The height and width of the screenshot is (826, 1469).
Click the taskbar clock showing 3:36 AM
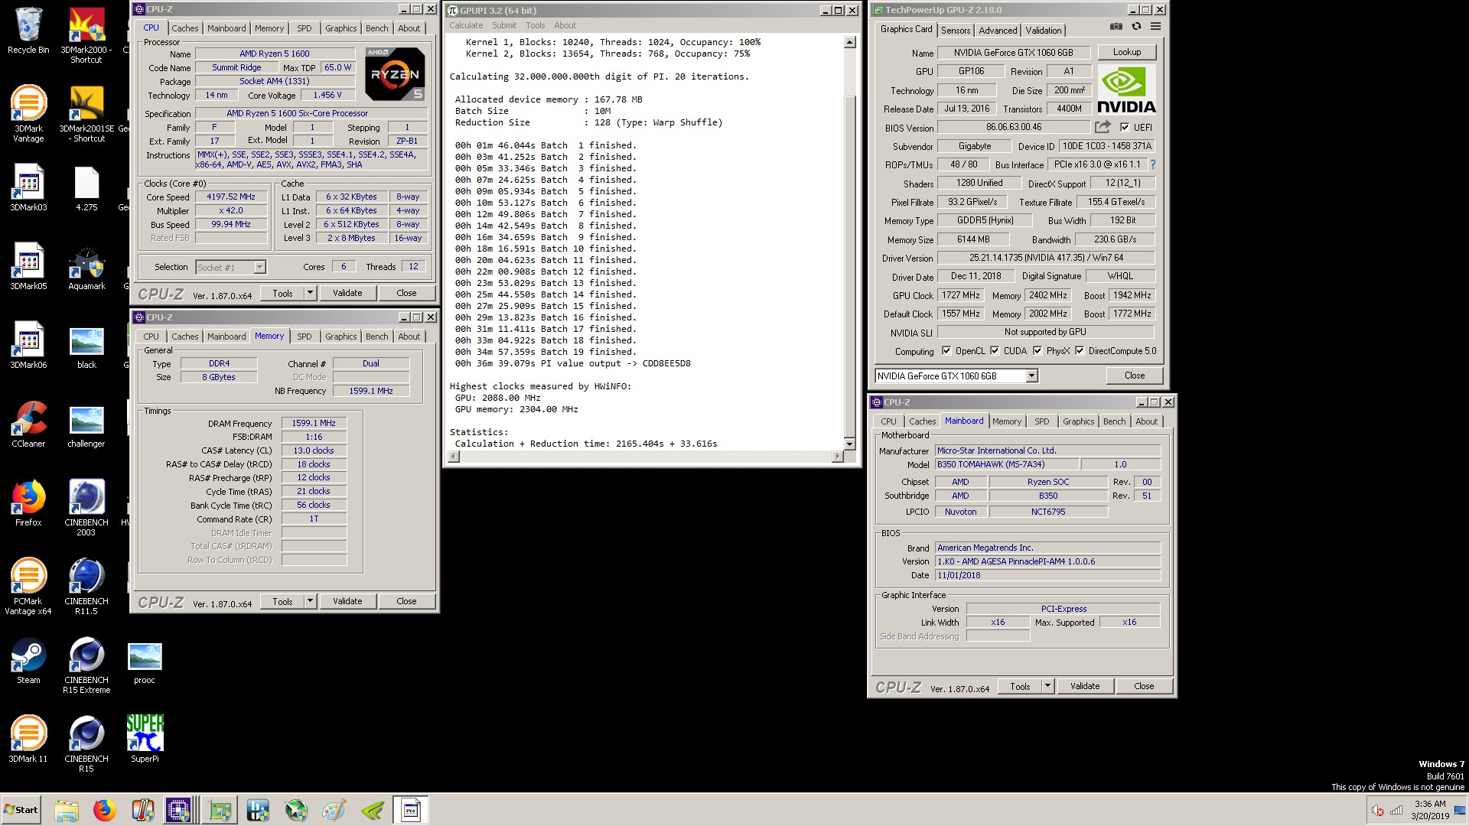coord(1430,810)
